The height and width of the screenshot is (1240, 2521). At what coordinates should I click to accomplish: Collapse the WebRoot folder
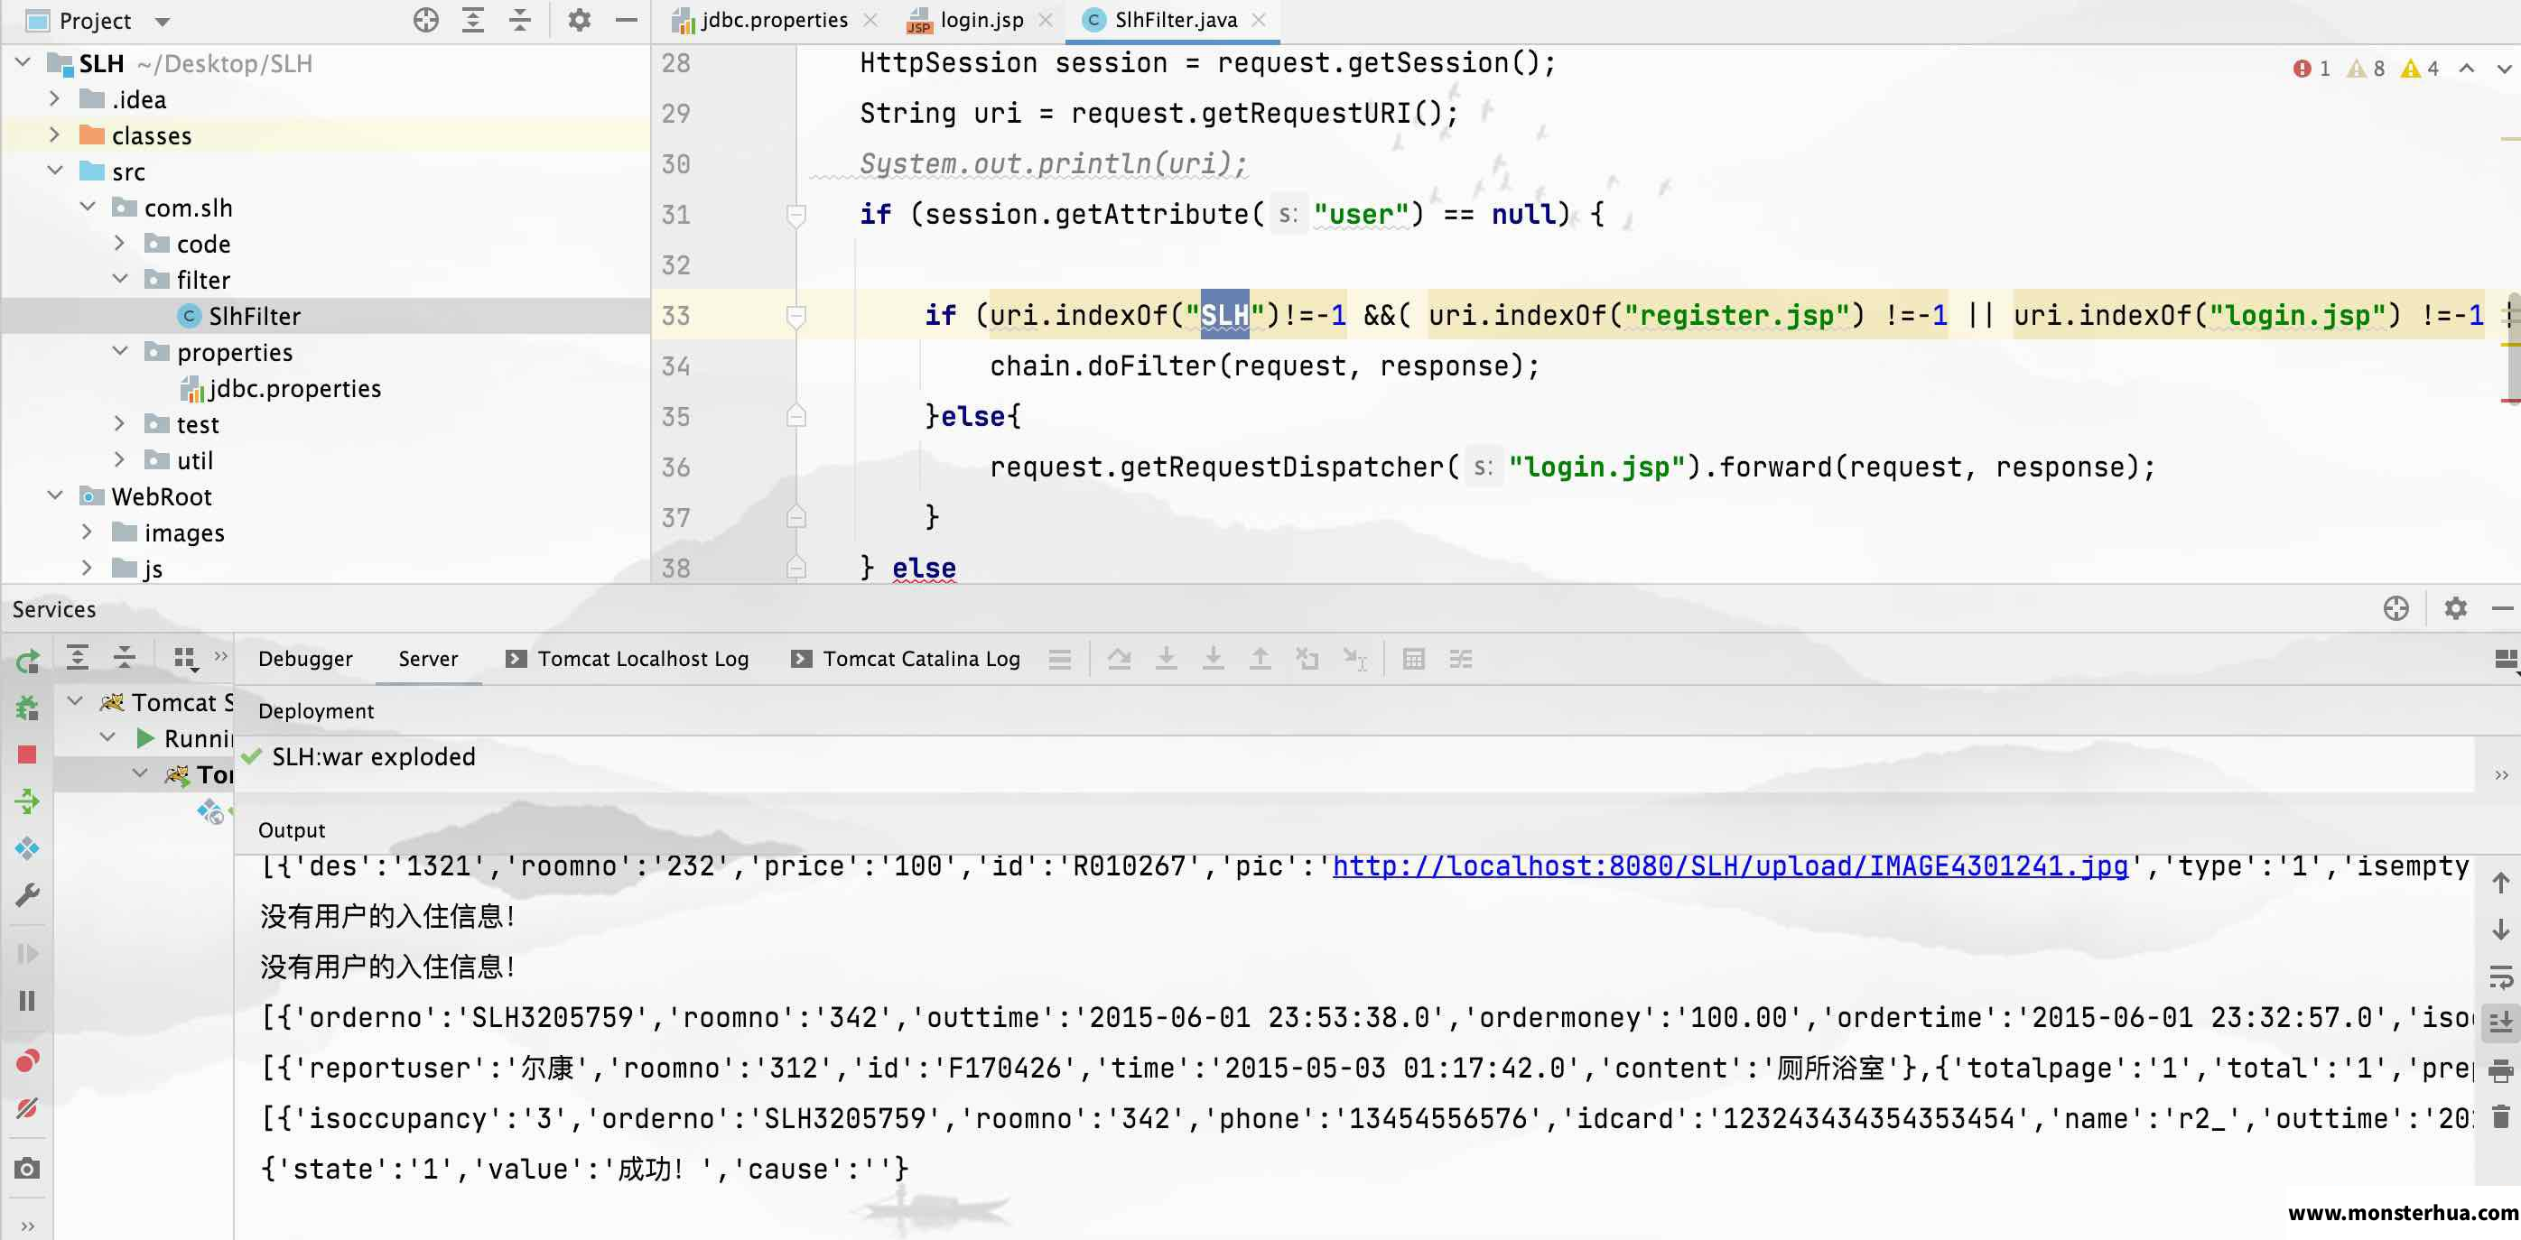55,495
